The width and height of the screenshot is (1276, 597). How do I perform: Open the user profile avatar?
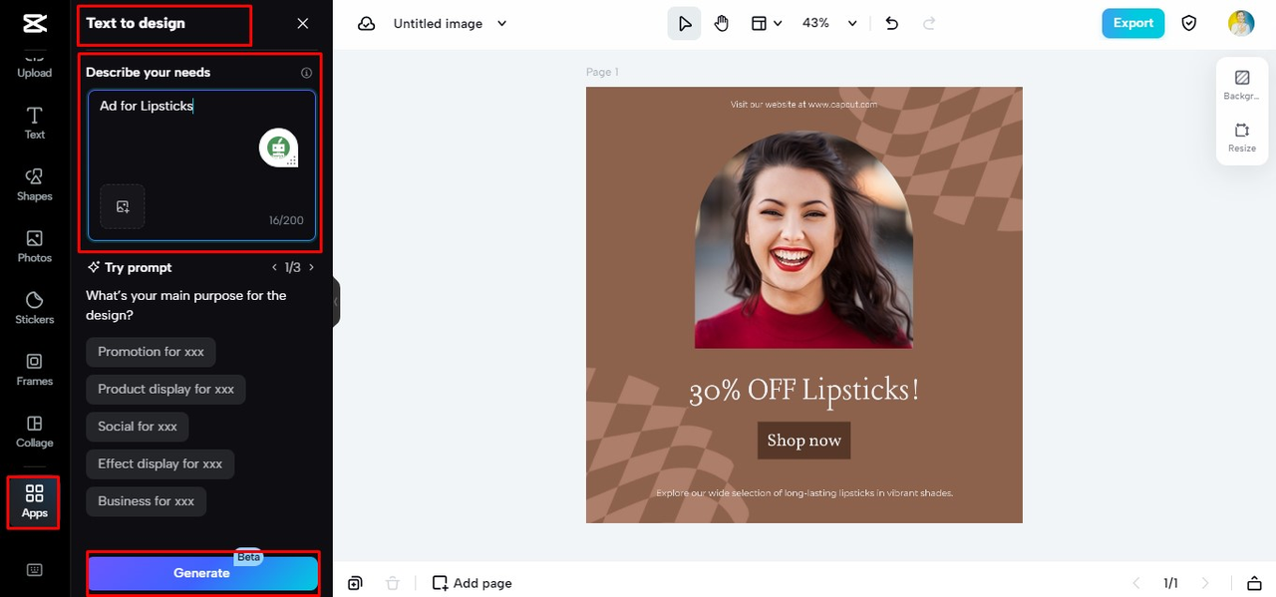1241,23
